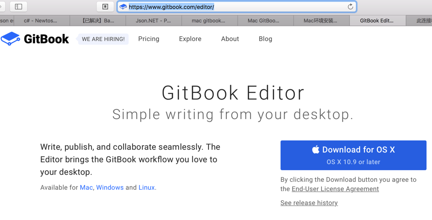Click the Reader view icon left of address bar
Screen dimensions: 432x220
pos(105,7)
